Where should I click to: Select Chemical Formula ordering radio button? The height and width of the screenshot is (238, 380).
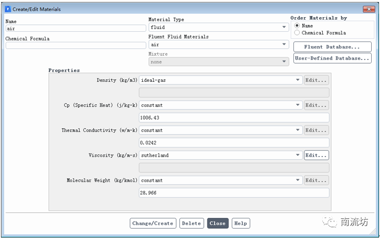[297, 33]
